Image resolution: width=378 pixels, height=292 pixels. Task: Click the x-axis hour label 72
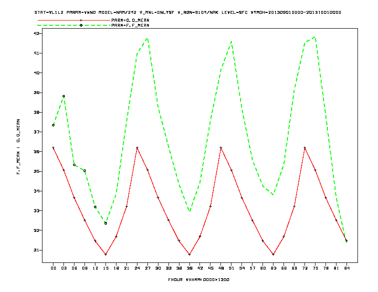point(305,268)
